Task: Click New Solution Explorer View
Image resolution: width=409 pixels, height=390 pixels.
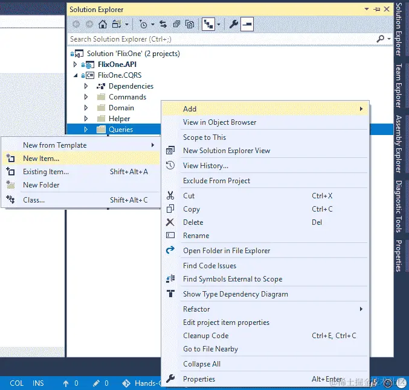Action: [265, 151]
